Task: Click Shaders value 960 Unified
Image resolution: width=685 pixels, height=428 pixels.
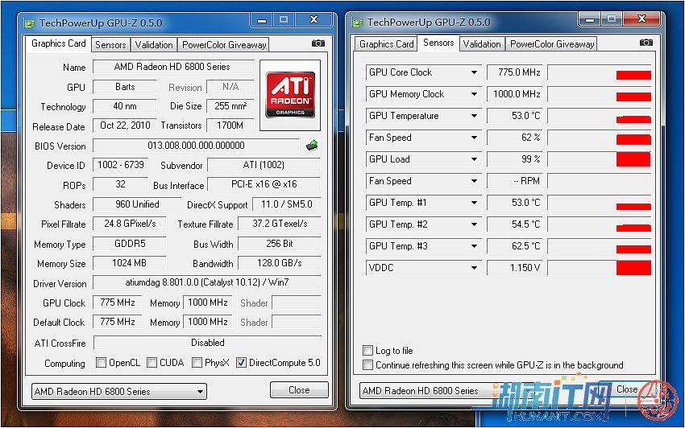Action: [137, 204]
